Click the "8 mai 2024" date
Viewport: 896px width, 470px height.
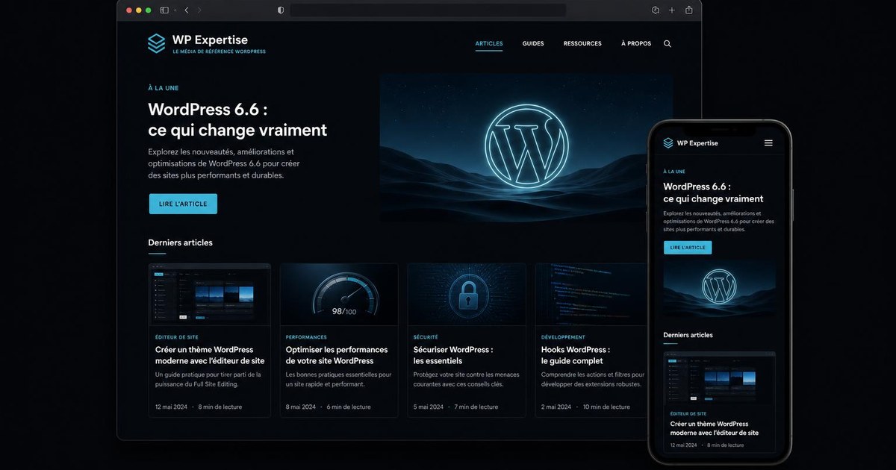[301, 407]
